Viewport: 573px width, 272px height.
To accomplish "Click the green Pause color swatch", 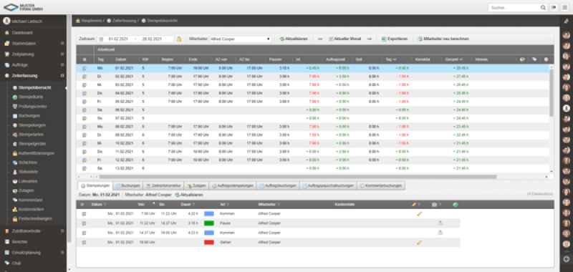I will tap(209, 223).
